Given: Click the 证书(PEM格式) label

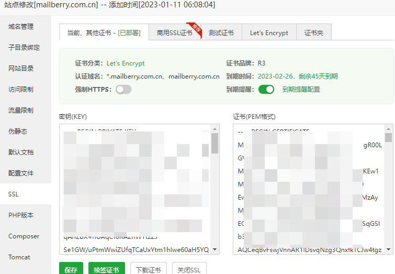Looking at the screenshot, I should coord(254,116).
